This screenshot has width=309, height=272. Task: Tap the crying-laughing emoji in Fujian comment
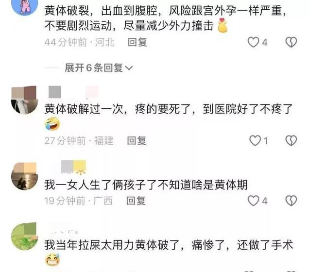coord(52,124)
